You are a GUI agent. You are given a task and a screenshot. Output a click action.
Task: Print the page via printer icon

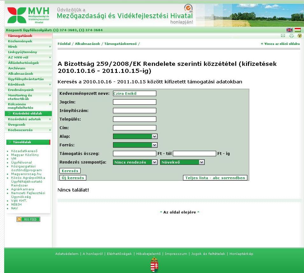(291, 36)
